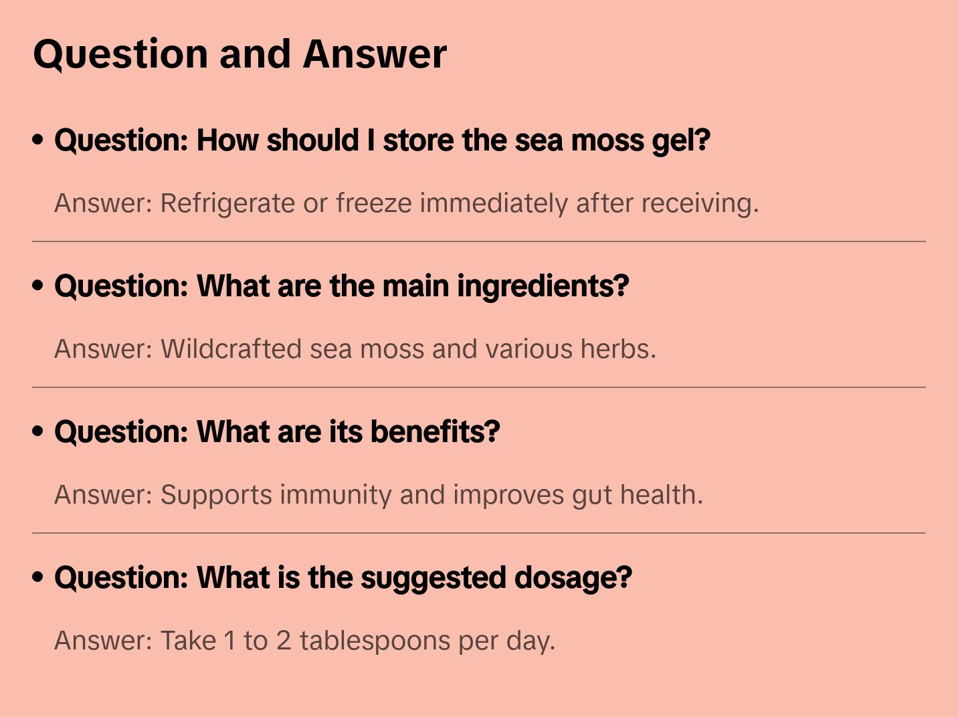
Task: Open the 'What is the suggested dosage?' question
Action: (343, 578)
